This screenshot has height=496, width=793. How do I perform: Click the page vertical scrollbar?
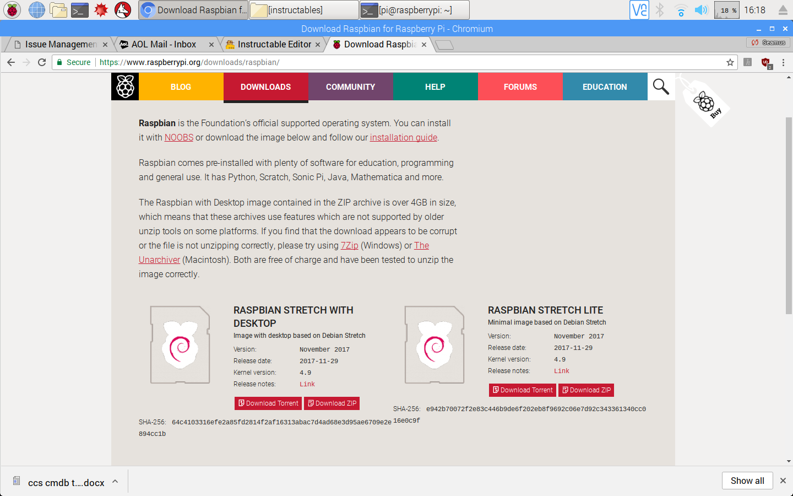click(x=789, y=215)
